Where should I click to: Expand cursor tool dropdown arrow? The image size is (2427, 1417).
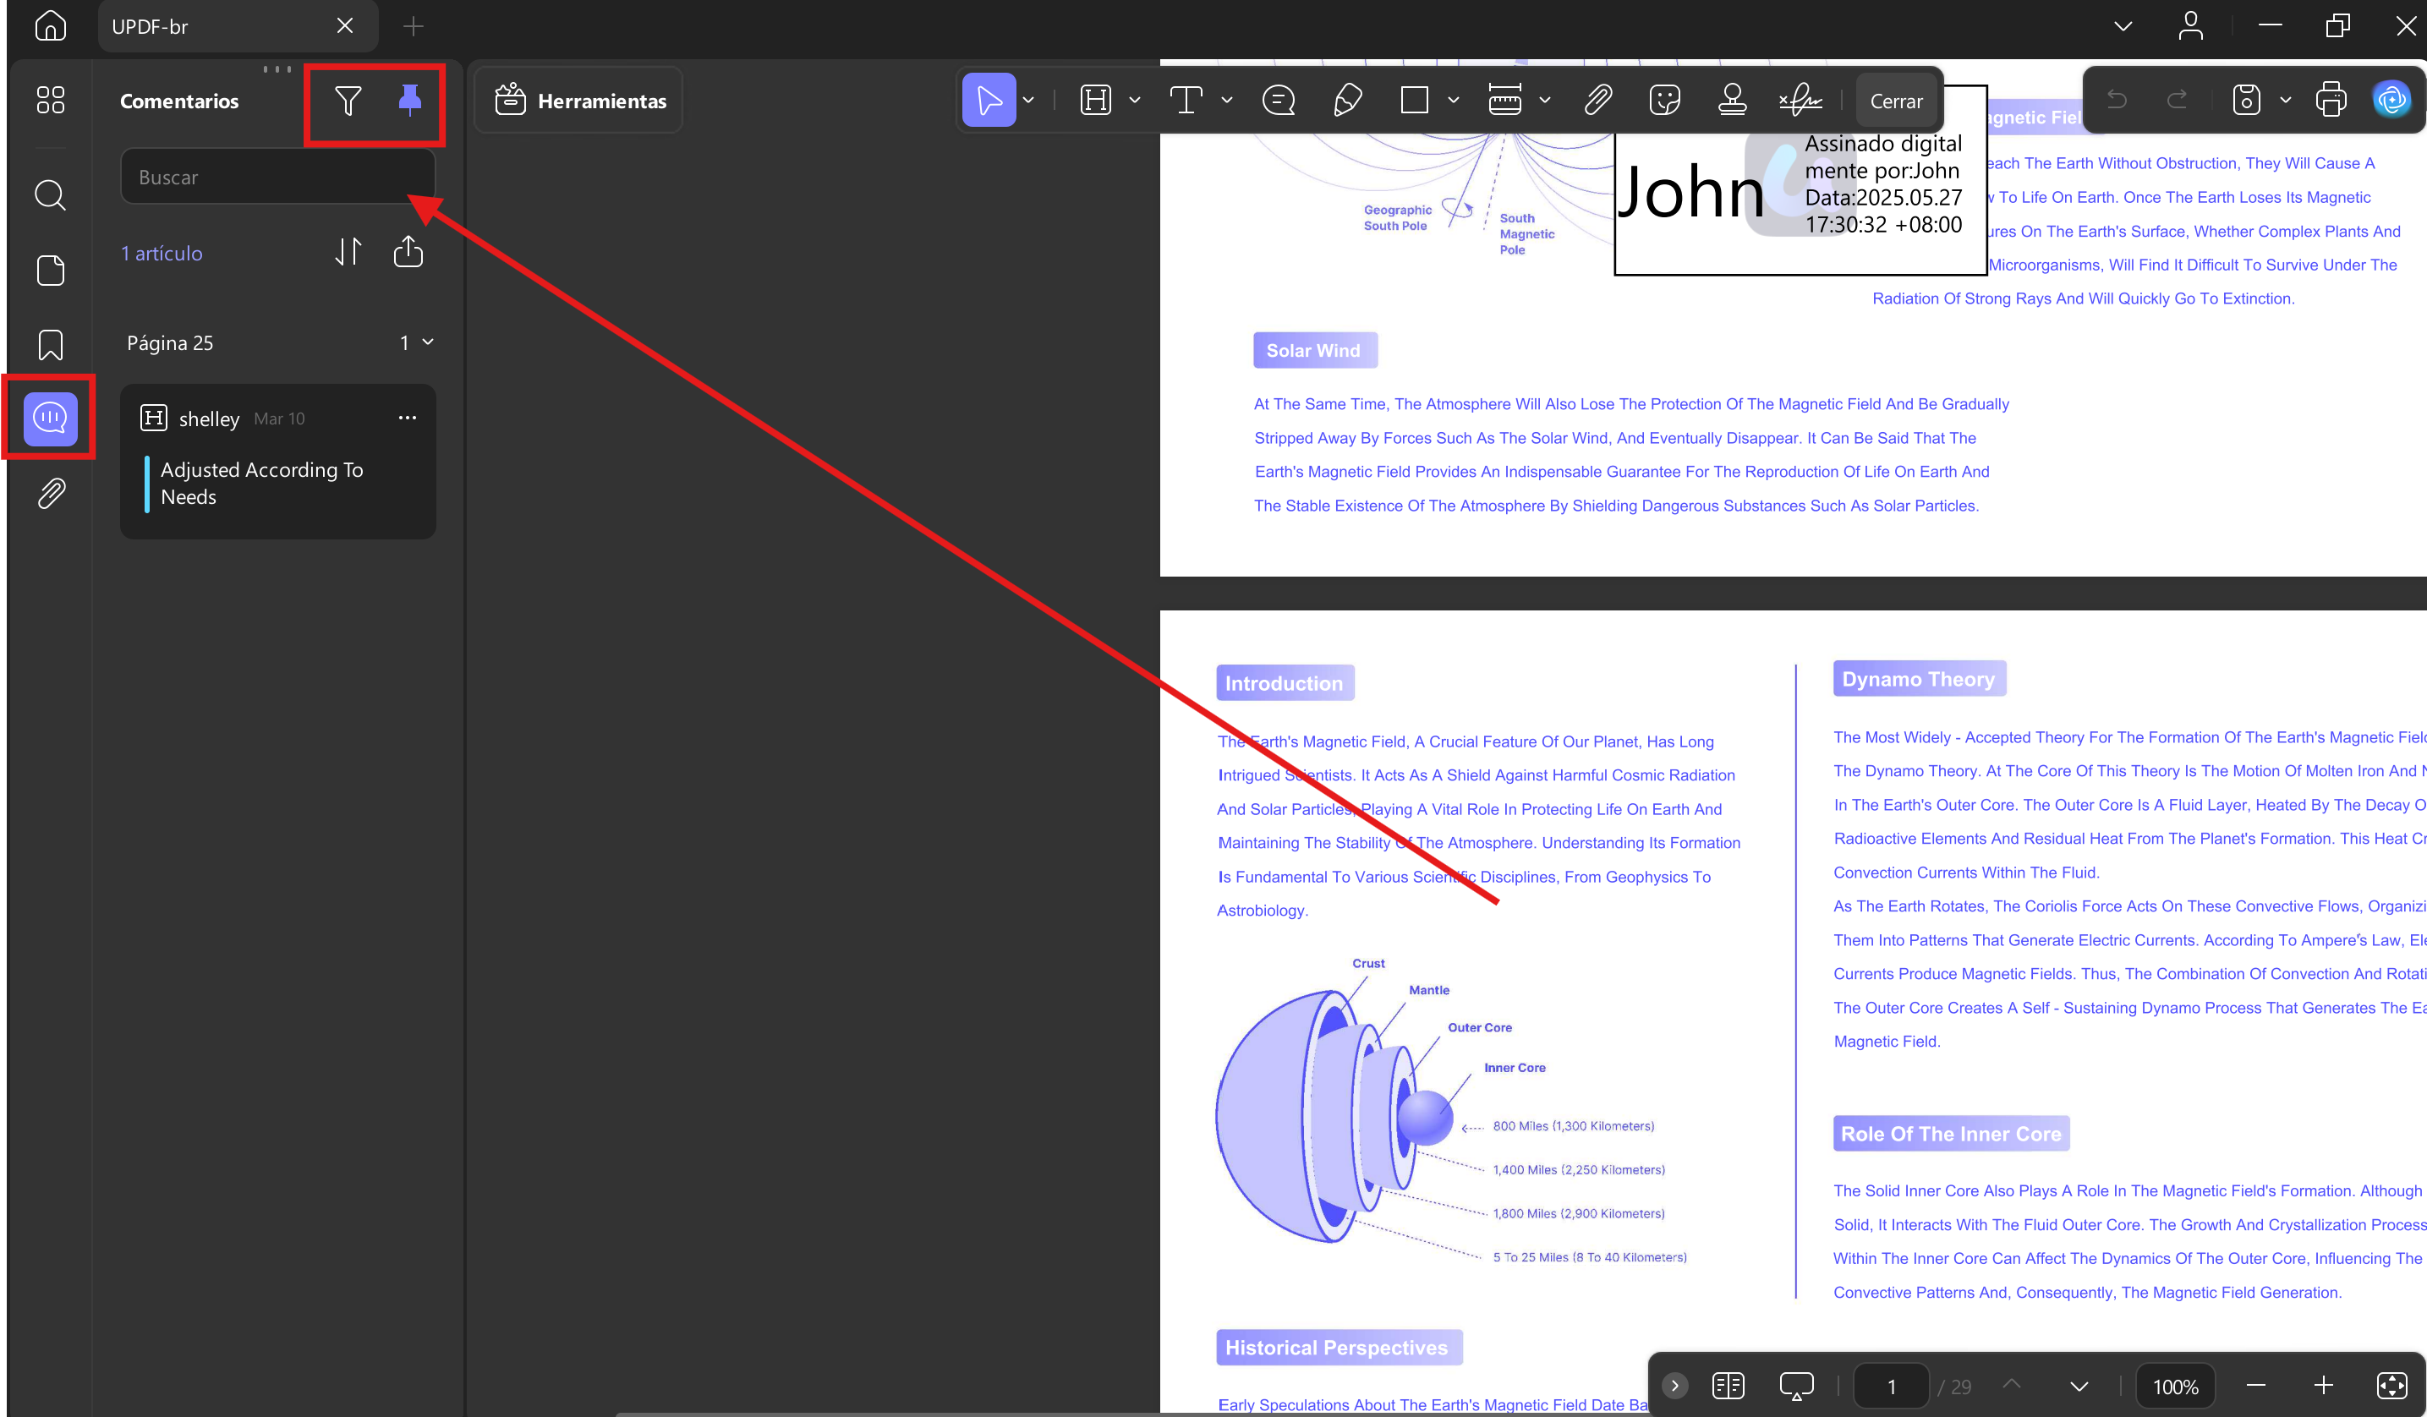tap(1028, 100)
